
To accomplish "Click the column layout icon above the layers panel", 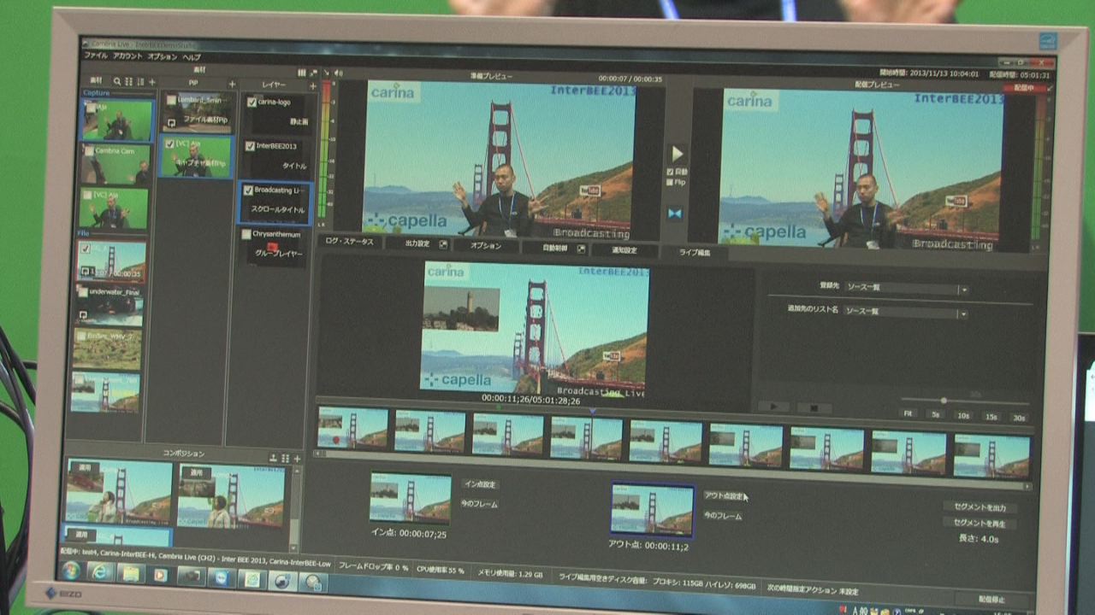I will pos(301,73).
